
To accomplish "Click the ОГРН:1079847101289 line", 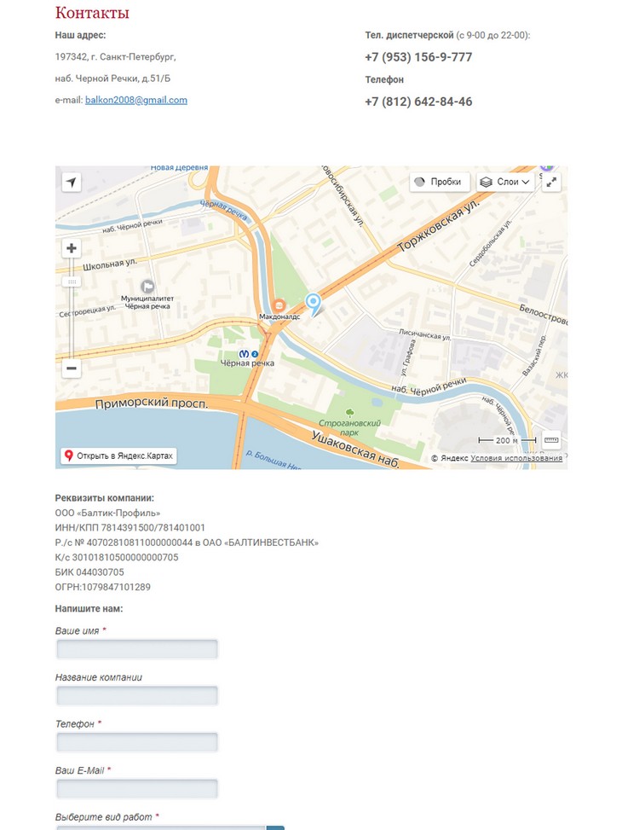I will pos(102,587).
